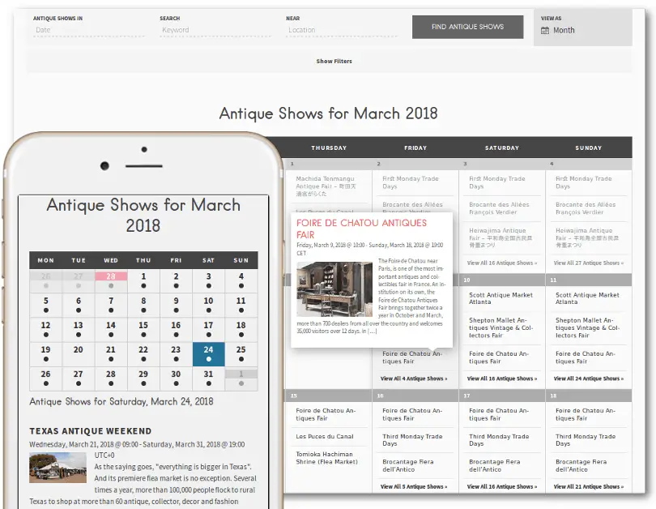This screenshot has width=656, height=509.
Task: Open Scott Antique Market Atlanta on Saturday 10
Action: pos(501,298)
